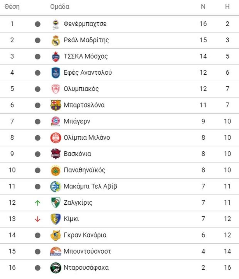Click the red down arrow beside Κίμκι
This screenshot has height=279, width=239.
[38, 219]
